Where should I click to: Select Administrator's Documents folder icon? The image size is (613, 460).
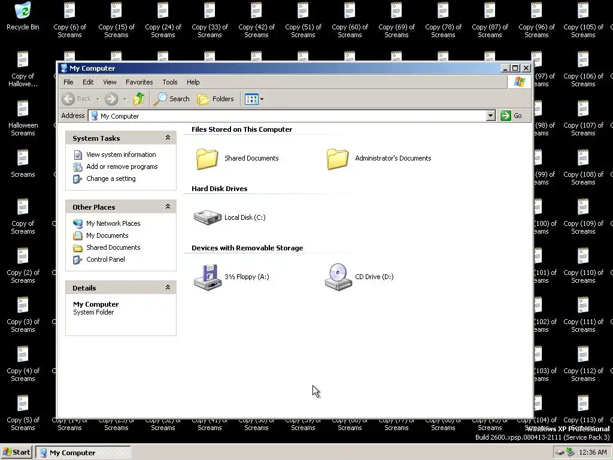[x=338, y=159]
